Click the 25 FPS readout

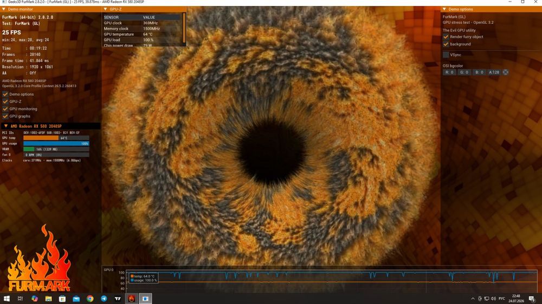click(x=12, y=32)
